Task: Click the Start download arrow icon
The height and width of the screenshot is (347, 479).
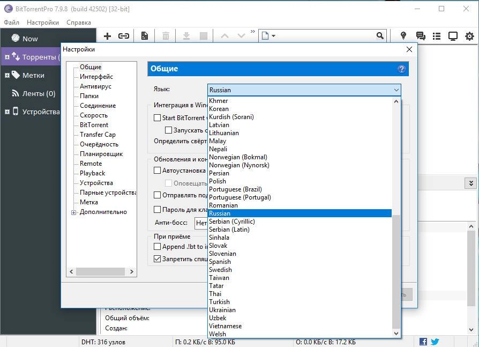Action: pyautogui.click(x=186, y=36)
